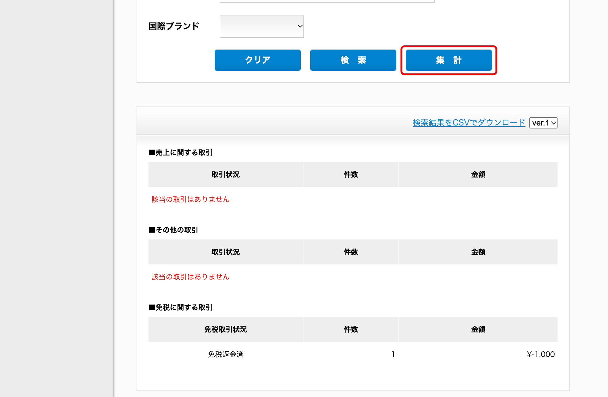Open the 国際ブランド dropdown
608x397 pixels.
(262, 26)
